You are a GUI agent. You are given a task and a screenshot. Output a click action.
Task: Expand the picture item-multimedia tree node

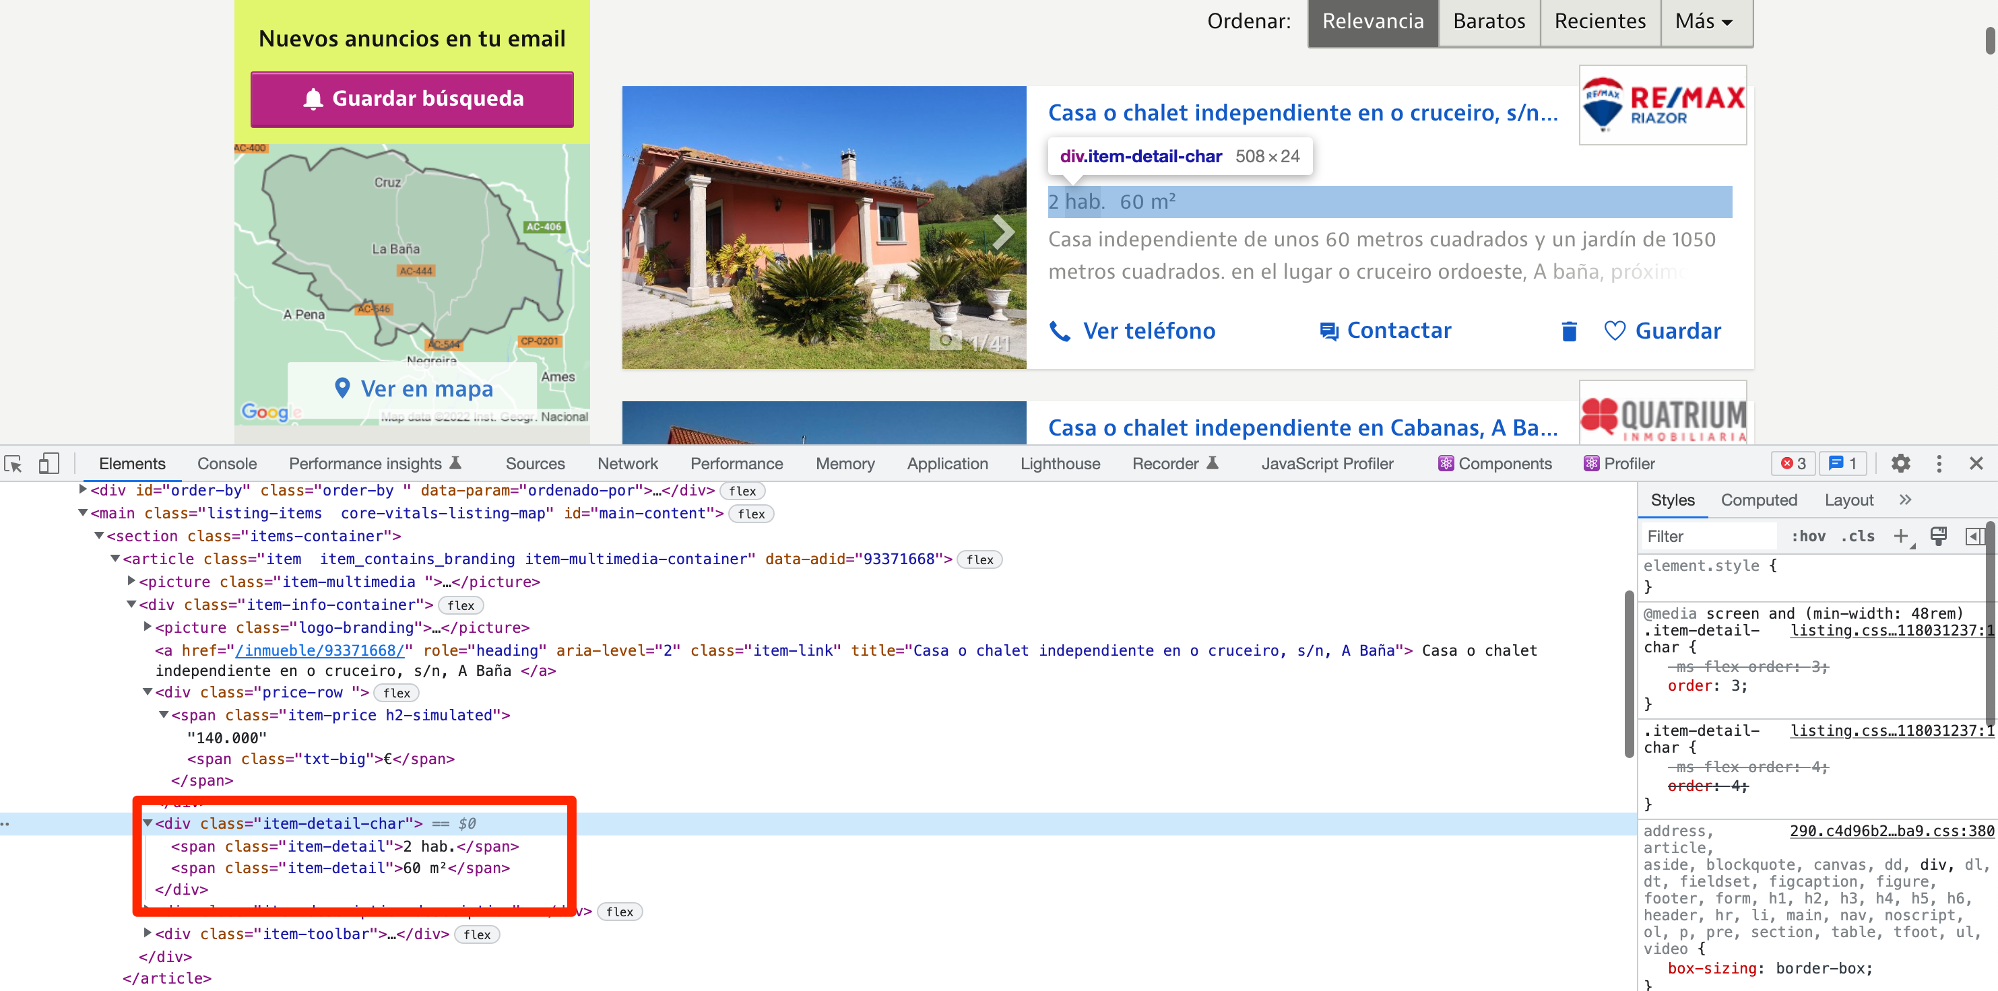pos(131,582)
